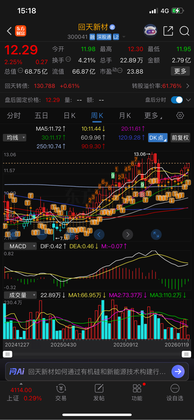The height and width of the screenshot is (420, 194).
Task: Open the MACD indicator dropdown
Action: (x=20, y=246)
